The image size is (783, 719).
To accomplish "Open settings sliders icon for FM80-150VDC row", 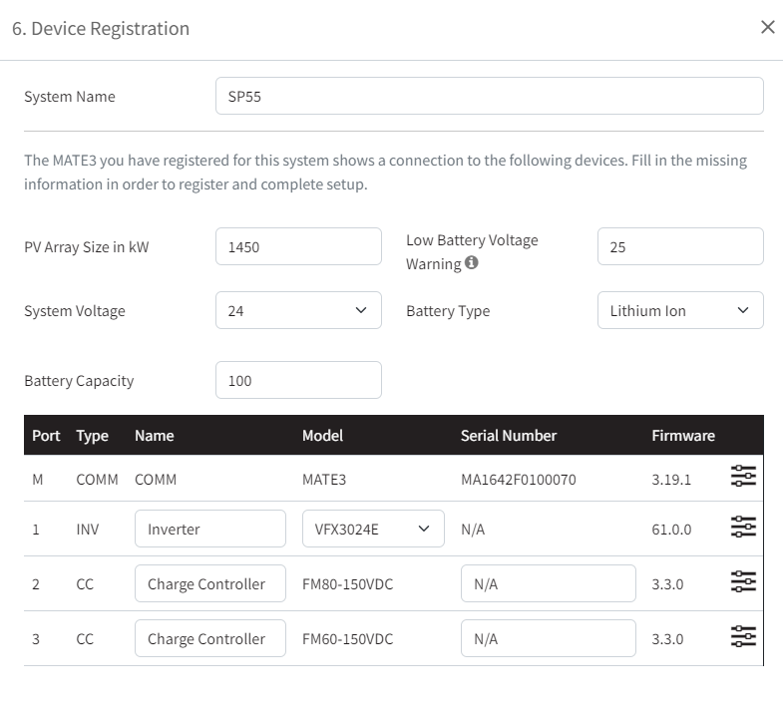I will coord(743,581).
